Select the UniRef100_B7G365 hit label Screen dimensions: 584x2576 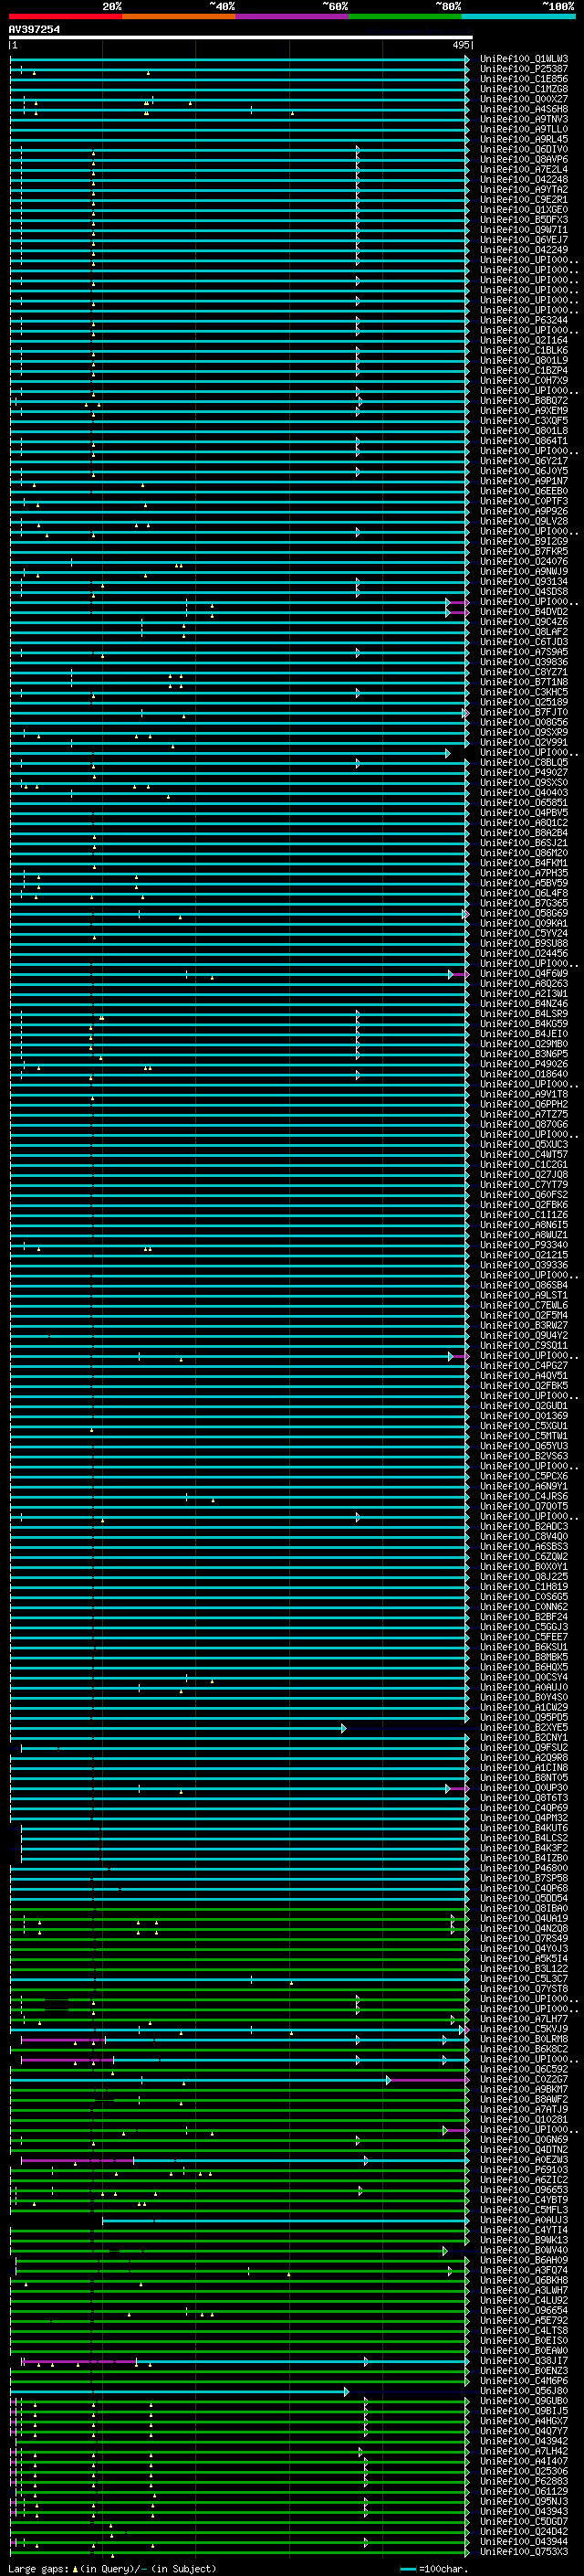(x=524, y=903)
